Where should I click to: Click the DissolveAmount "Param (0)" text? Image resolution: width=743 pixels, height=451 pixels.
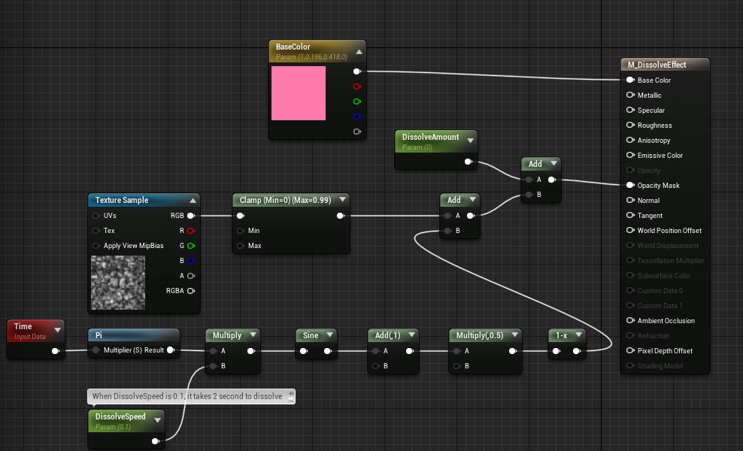417,147
